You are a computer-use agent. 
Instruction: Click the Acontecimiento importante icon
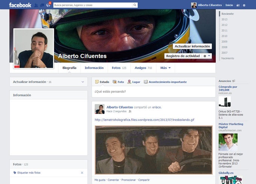point(146,82)
